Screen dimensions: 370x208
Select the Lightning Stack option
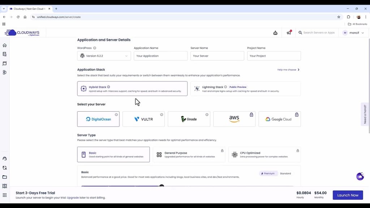coord(245,88)
